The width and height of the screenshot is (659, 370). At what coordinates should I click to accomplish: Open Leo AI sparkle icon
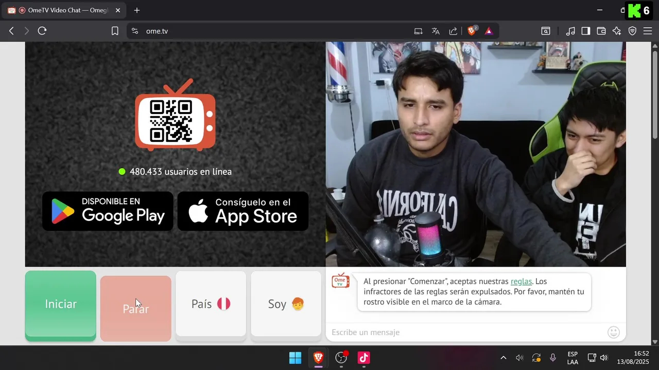617,31
